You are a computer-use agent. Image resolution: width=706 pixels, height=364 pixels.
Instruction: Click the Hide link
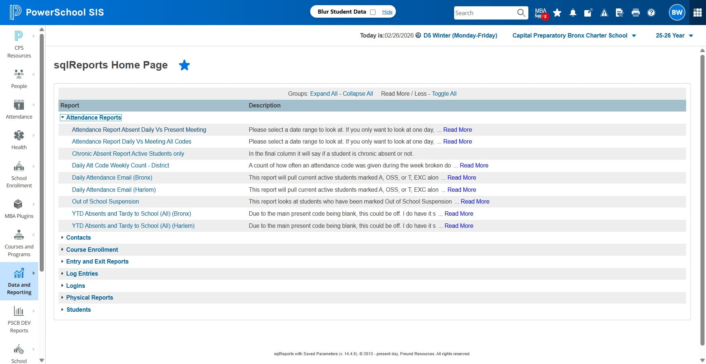point(387,12)
